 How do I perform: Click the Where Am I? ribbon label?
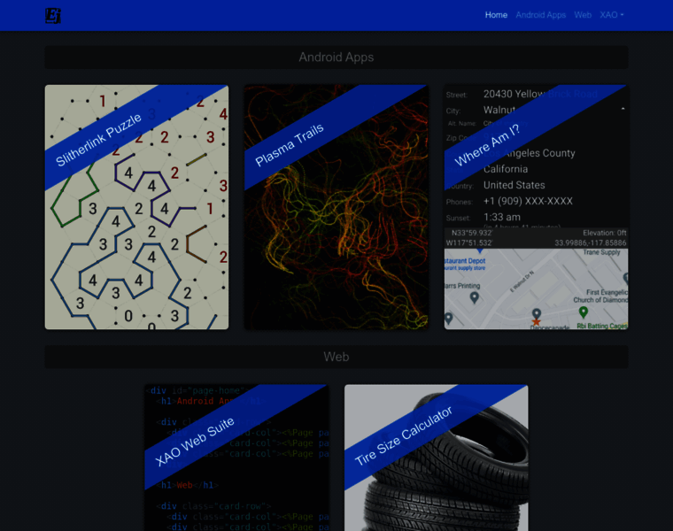point(487,145)
